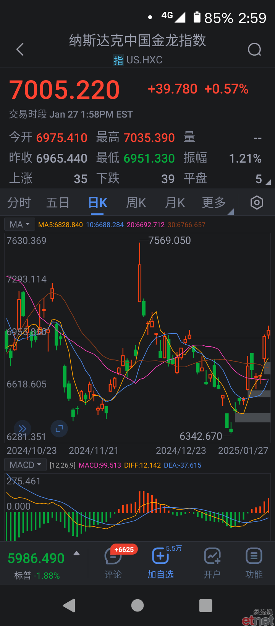Add to watchlist (加自选) icon

click(160, 556)
